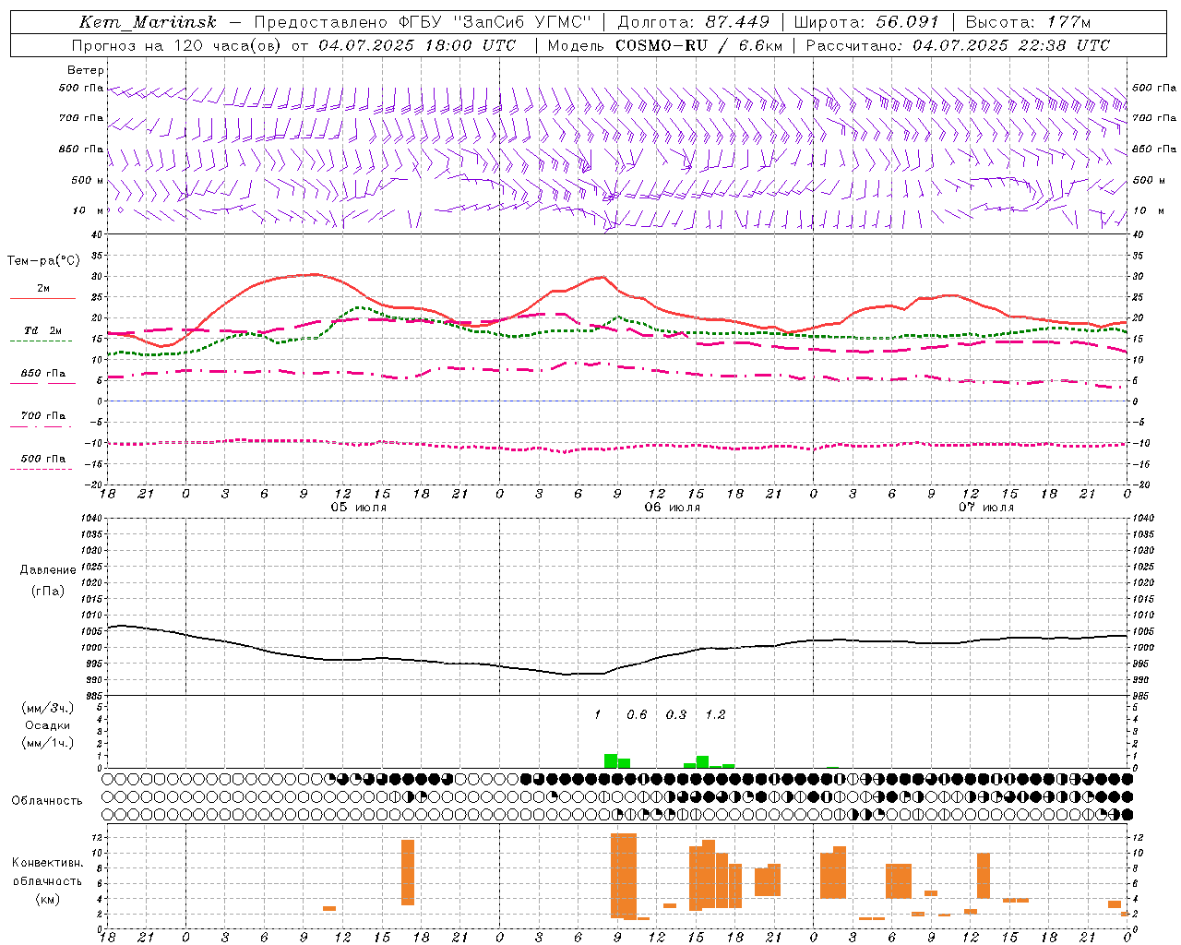Click the red 2м temperature legend line
Screen dimensions: 1181x945
point(42,298)
